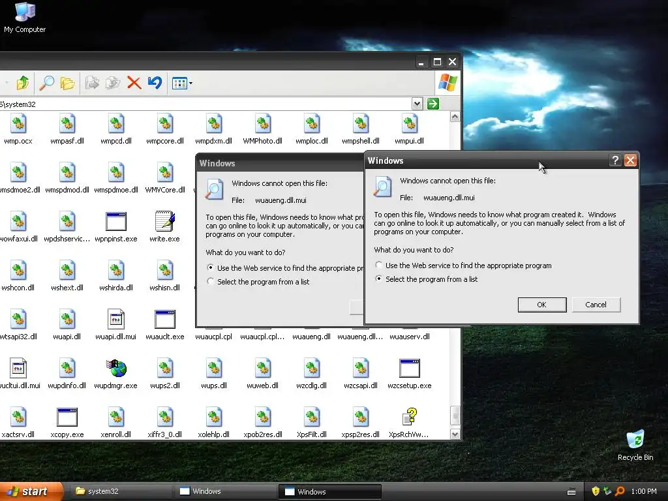Screen dimensions: 668x501
Task: Click the green Go arrow button
Action: coord(433,104)
